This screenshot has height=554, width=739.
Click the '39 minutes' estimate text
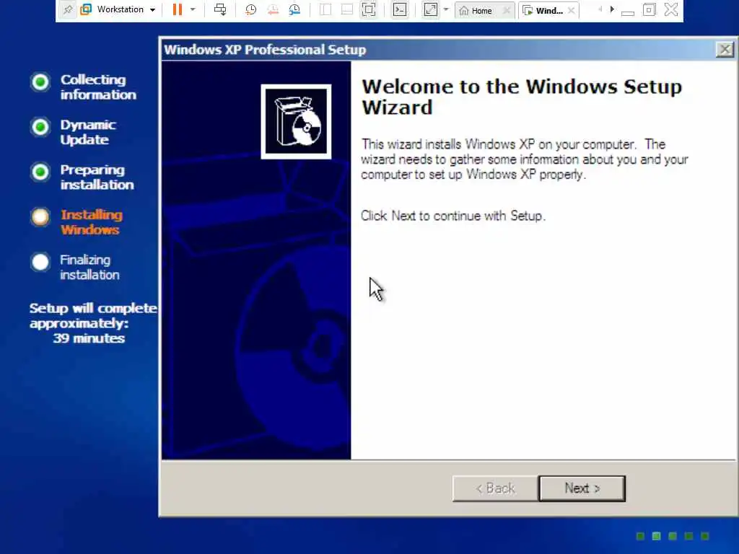tap(89, 338)
